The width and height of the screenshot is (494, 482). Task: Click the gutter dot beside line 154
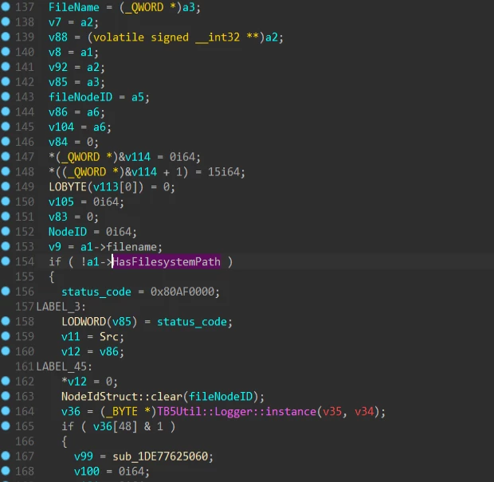pos(6,262)
